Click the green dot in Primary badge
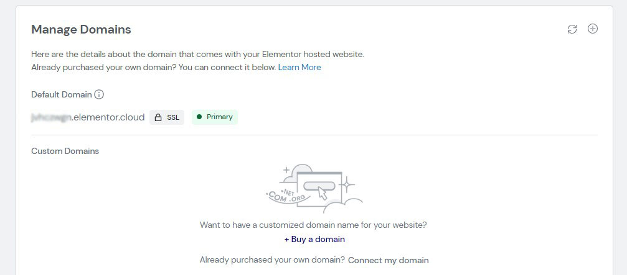 (x=199, y=117)
